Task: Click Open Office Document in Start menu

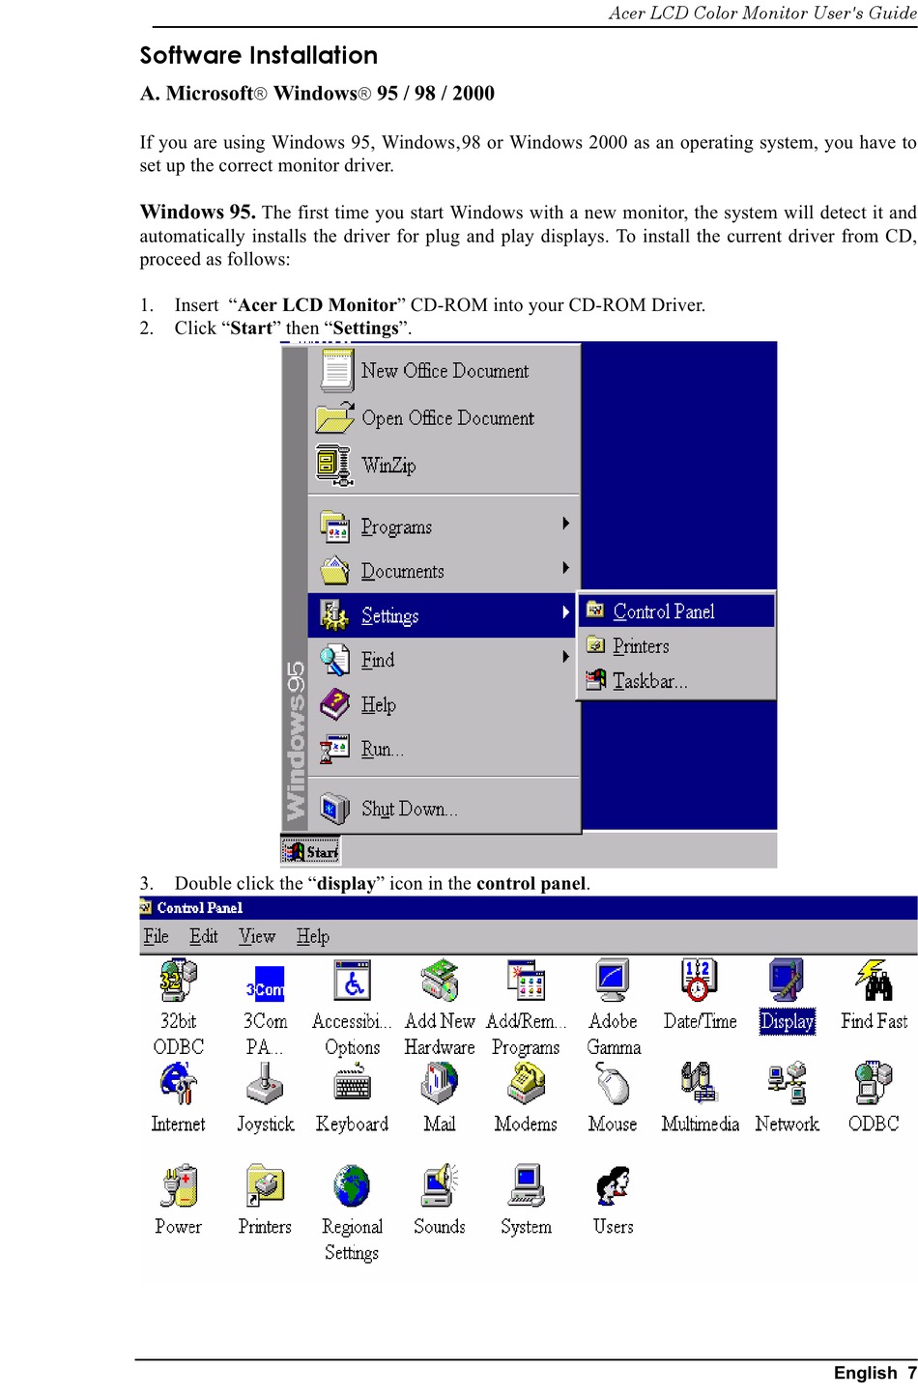Action: coord(445,418)
